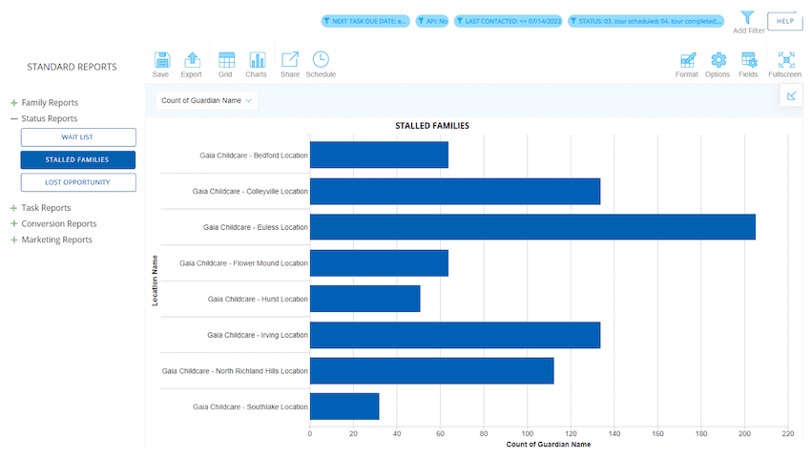Open the WAIT LIST report
Screen dimensions: 811x459
pos(78,137)
